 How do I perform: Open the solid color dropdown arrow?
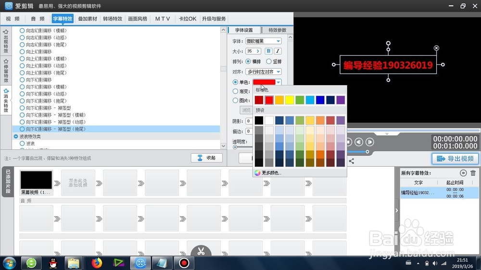(x=278, y=82)
